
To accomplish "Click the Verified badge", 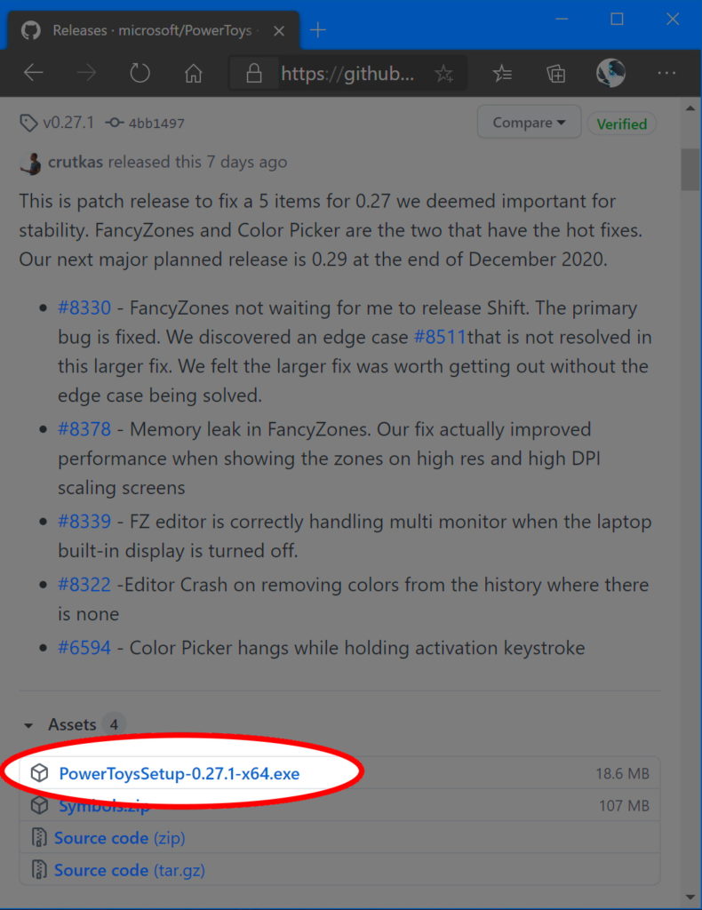I will point(622,124).
